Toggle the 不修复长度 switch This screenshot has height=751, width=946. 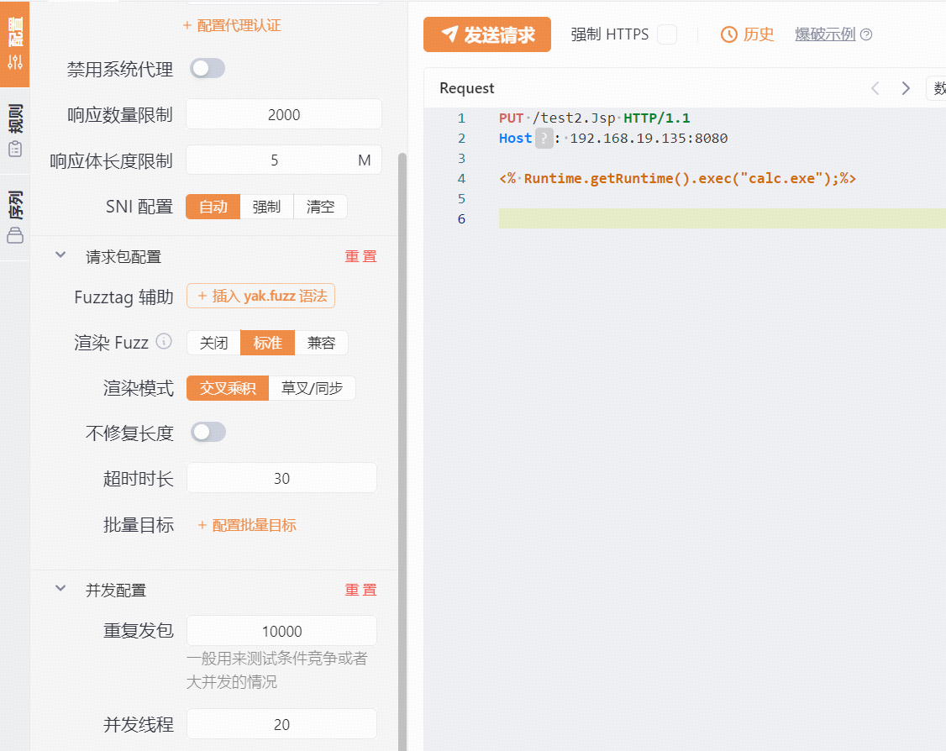point(208,433)
